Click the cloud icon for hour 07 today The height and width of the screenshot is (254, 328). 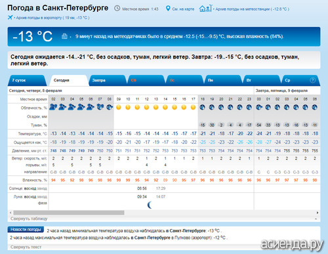pyautogui.click(x=100, y=107)
